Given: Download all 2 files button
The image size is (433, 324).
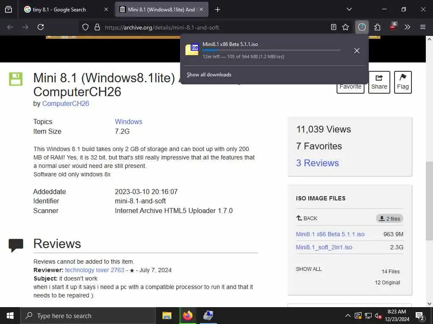Looking at the screenshot, I should pyautogui.click(x=389, y=219).
